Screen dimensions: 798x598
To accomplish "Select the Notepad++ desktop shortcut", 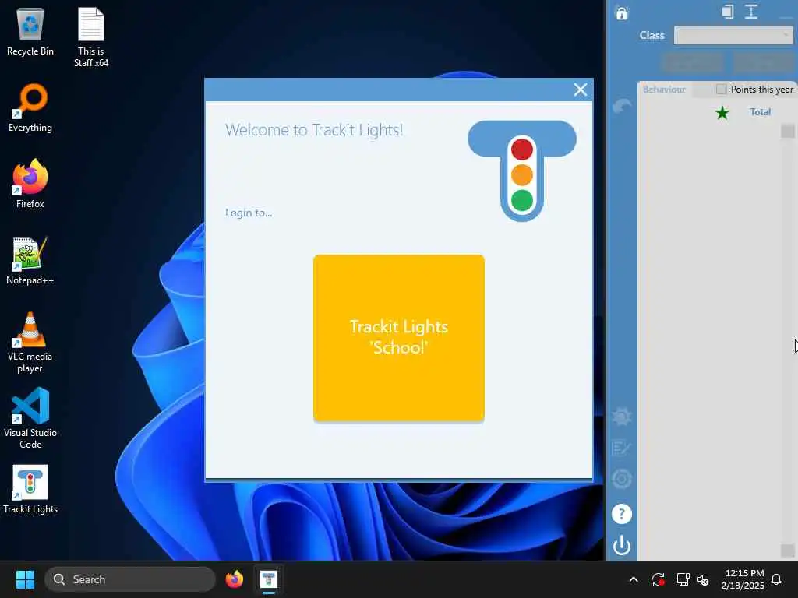I will (x=30, y=260).
